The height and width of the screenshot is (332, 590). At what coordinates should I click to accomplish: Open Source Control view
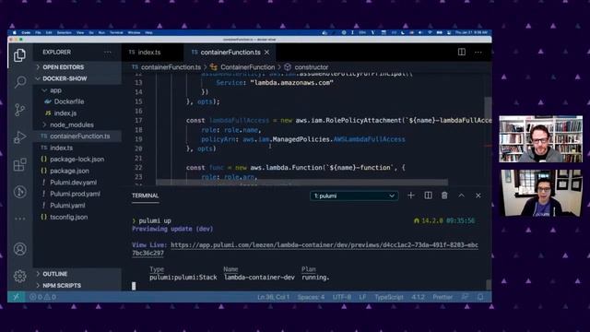coord(19,110)
